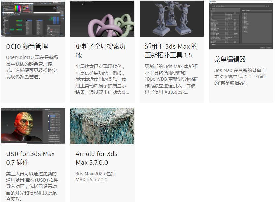Open the angel statues thumbnail image
This screenshot has height=202, width=277.
[x=172, y=19]
